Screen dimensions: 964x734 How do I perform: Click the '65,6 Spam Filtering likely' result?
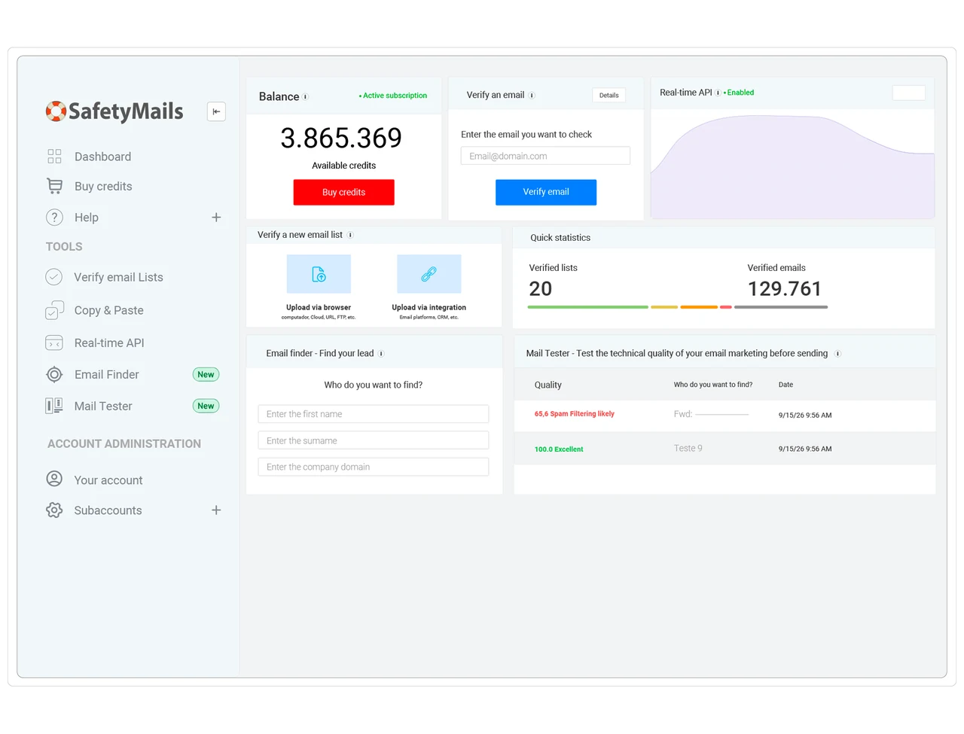(575, 414)
